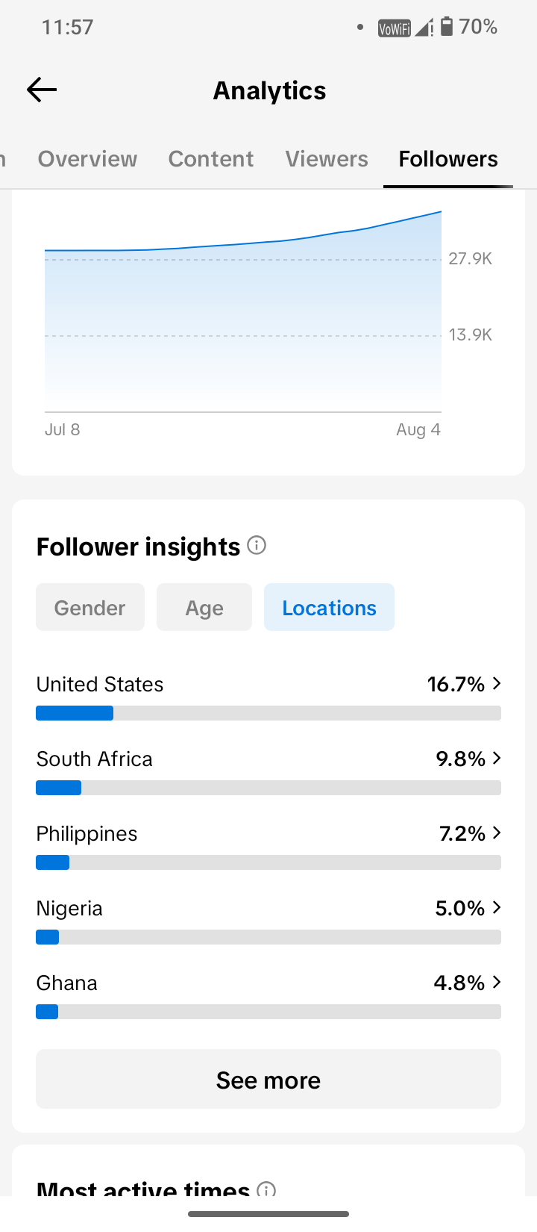
Task: Expand Philippines chevron arrow
Action: [497, 833]
